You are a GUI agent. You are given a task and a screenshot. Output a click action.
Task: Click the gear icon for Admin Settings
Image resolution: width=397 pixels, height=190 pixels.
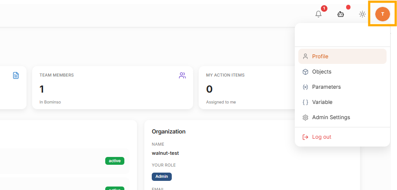(x=305, y=117)
